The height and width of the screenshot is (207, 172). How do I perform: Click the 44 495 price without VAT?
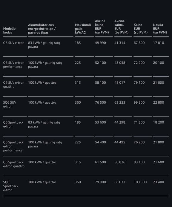(x=120, y=142)
